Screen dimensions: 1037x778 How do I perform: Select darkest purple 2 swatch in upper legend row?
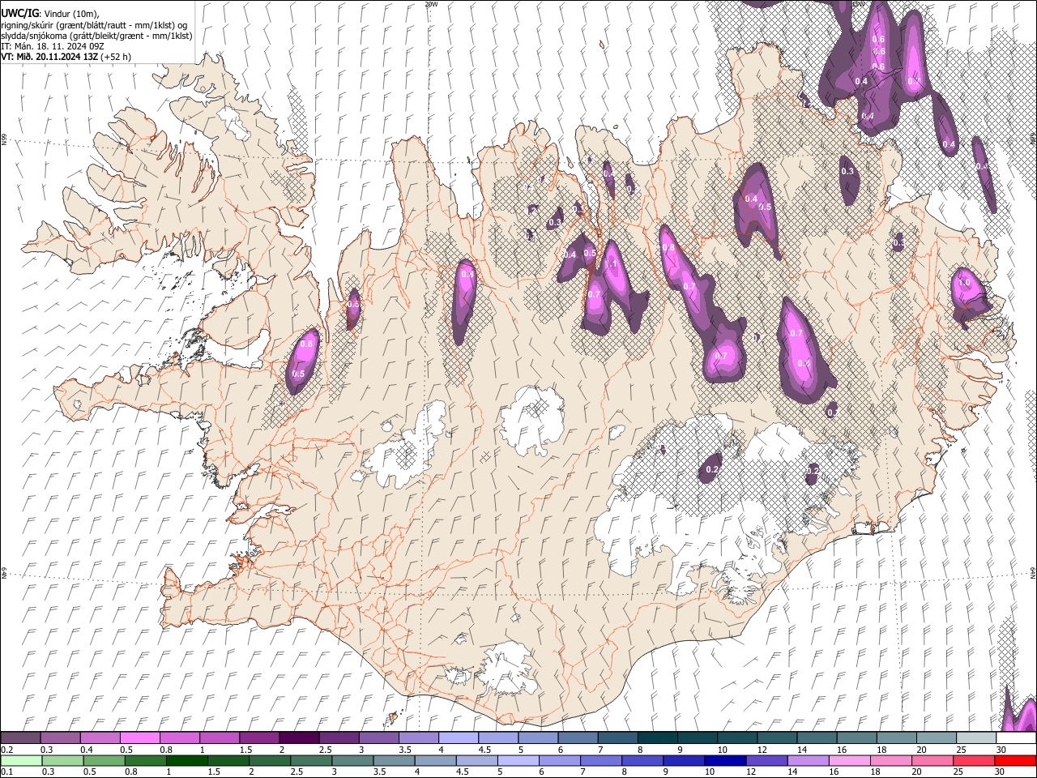(298, 738)
